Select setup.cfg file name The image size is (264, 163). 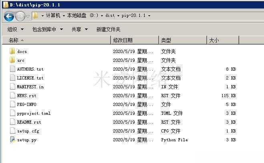coord(28,131)
